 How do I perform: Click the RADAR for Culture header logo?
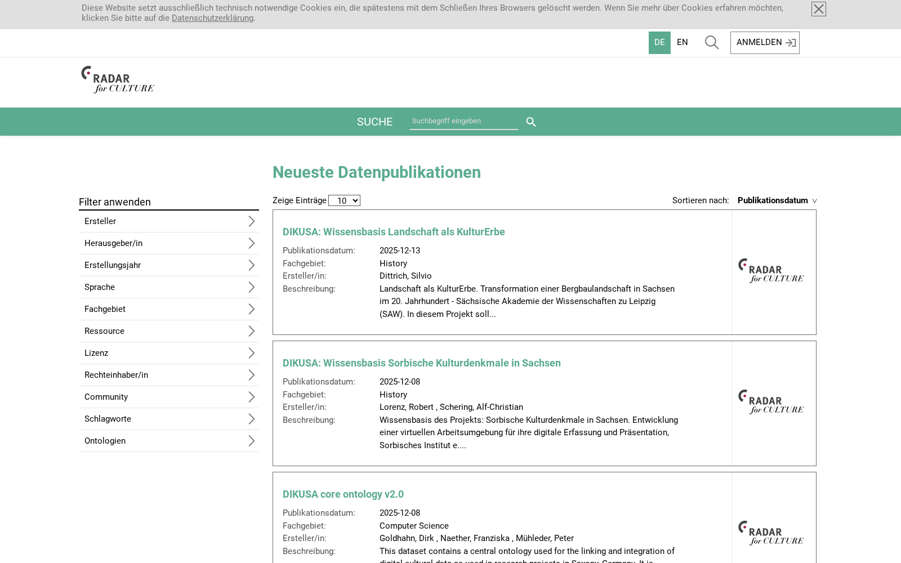118,79
